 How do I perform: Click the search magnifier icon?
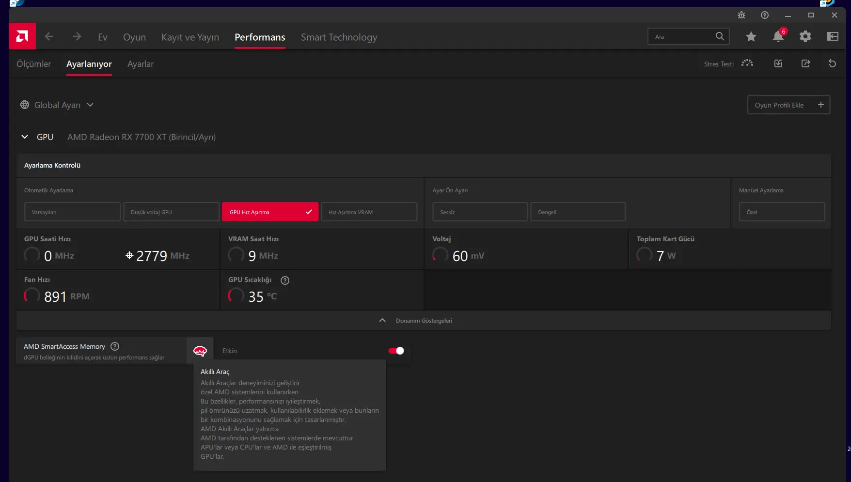[x=720, y=36]
